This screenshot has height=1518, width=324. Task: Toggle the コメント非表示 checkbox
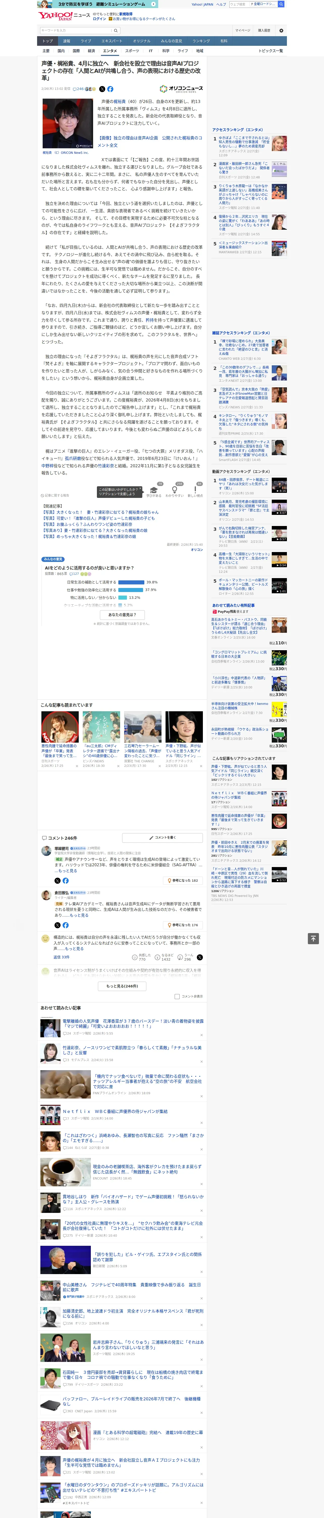[x=177, y=997]
